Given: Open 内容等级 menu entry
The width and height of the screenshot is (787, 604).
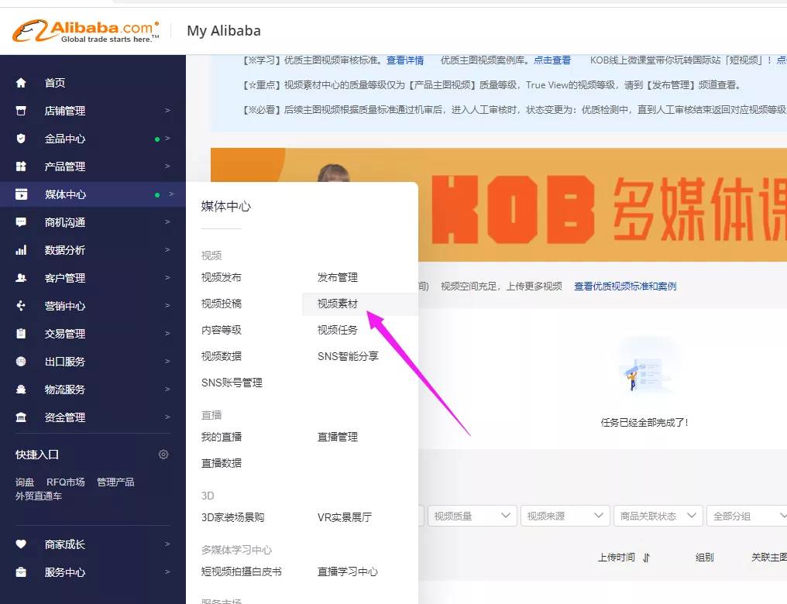Looking at the screenshot, I should coord(222,330).
